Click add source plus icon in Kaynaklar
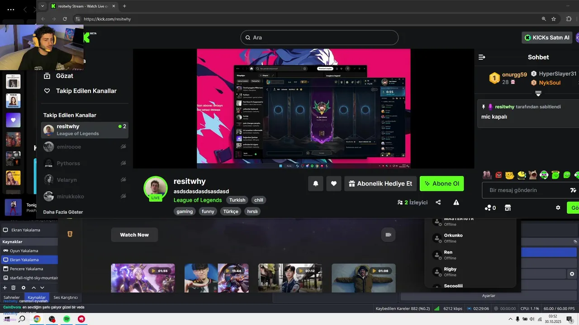 coord(5,288)
